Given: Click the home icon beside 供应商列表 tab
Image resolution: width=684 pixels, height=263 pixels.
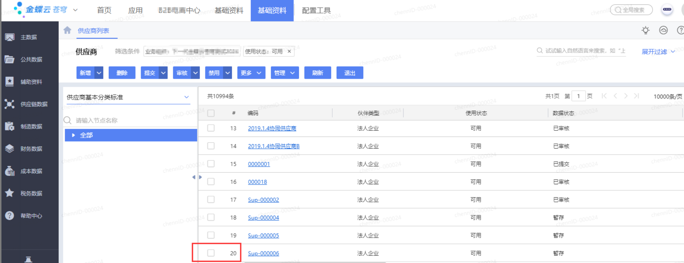Looking at the screenshot, I should click(x=67, y=30).
